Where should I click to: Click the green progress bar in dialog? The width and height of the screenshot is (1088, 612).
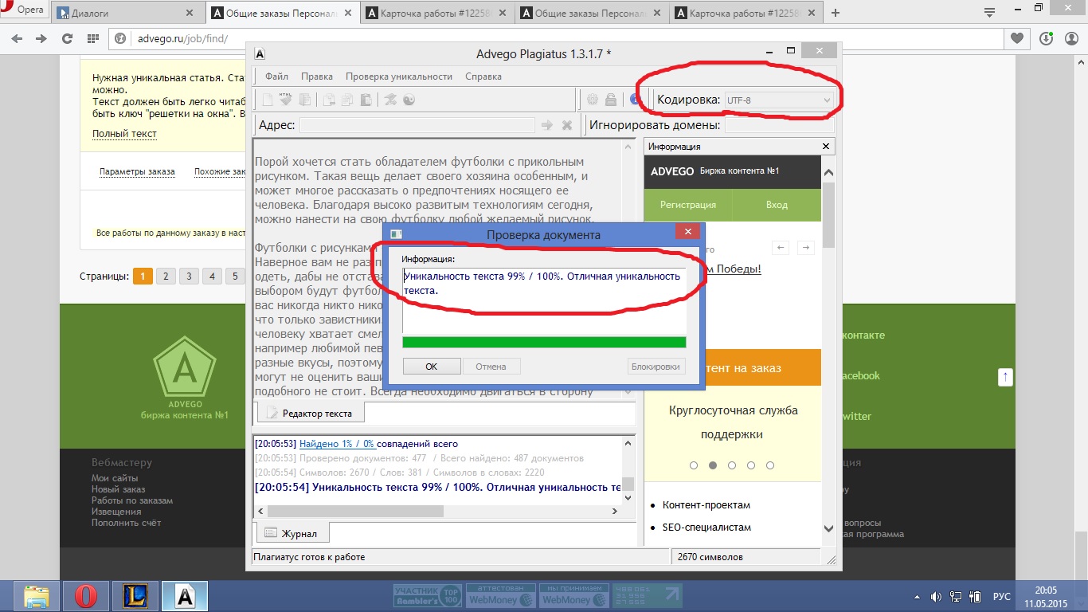(x=544, y=343)
